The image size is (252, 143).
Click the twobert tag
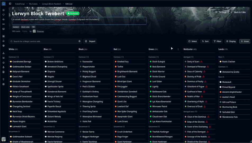pos(16,27)
